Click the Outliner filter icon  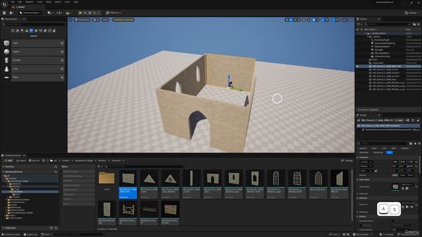point(359,24)
